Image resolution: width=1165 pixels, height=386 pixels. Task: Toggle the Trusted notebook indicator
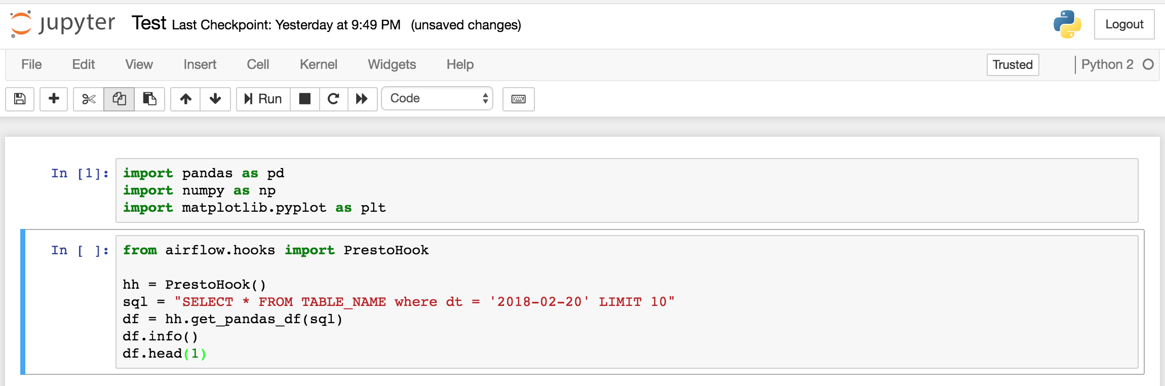point(1013,65)
